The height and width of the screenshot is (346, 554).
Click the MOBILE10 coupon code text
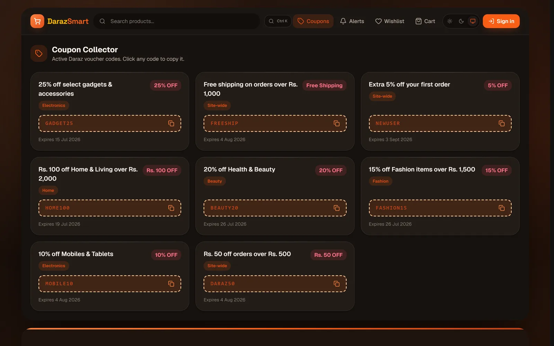pos(59,284)
